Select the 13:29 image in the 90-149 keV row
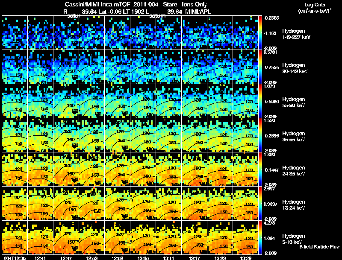342x260 pixels. click(245, 67)
